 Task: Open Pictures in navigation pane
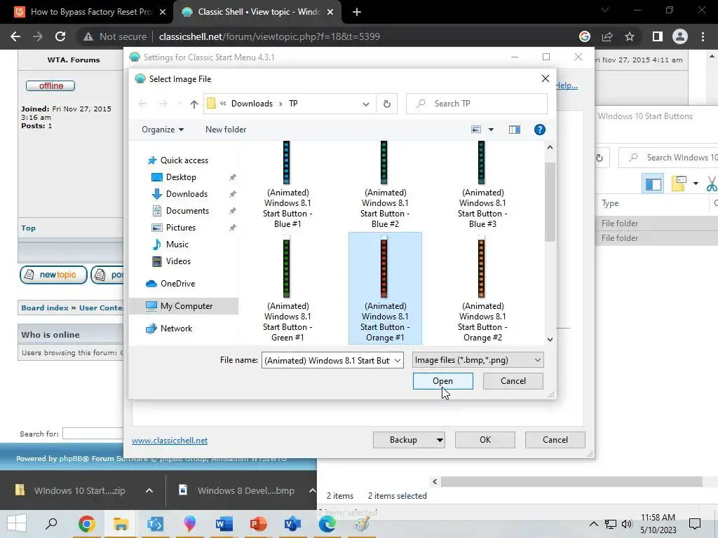click(x=180, y=228)
